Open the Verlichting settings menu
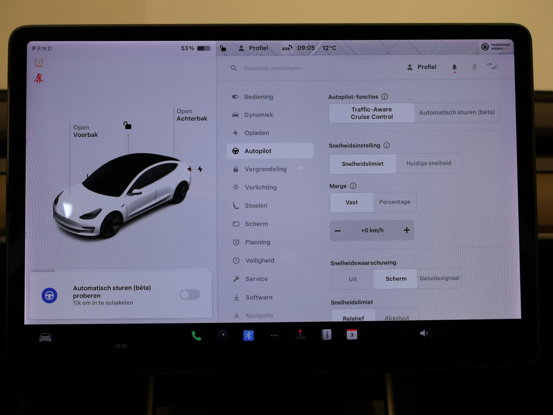This screenshot has width=553, height=415. point(260,187)
